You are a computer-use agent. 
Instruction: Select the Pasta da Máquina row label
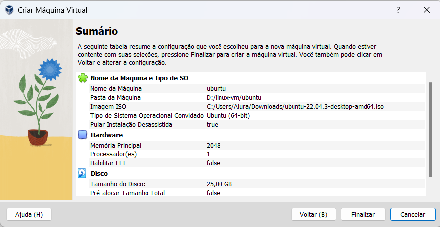[x=115, y=98]
